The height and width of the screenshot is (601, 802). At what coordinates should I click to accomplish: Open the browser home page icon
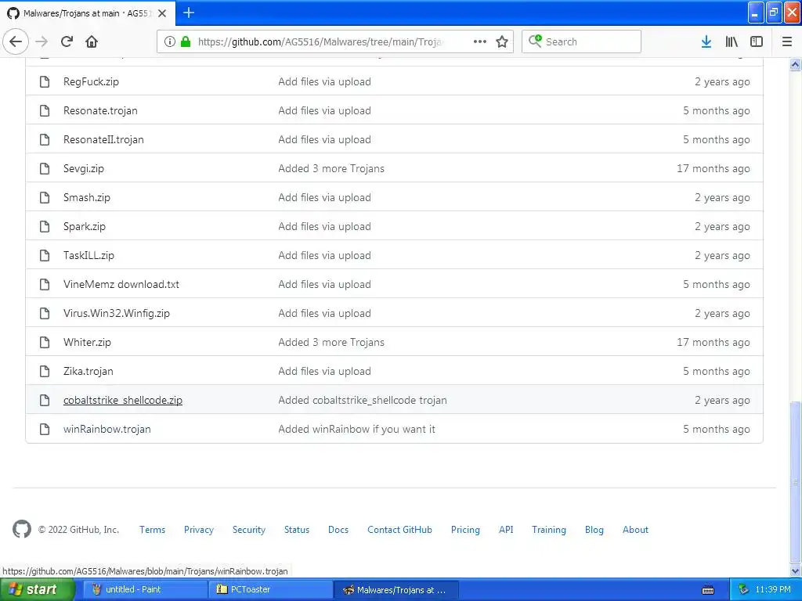(x=92, y=41)
